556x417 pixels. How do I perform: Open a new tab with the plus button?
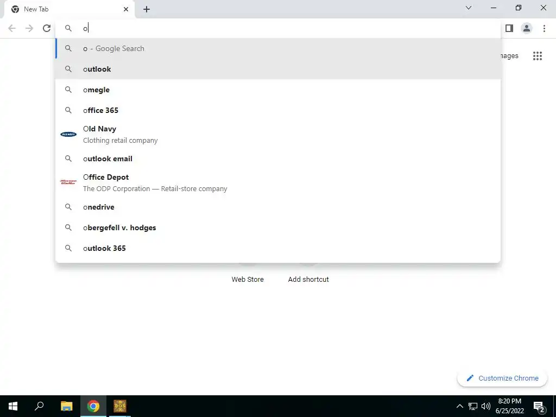click(147, 9)
